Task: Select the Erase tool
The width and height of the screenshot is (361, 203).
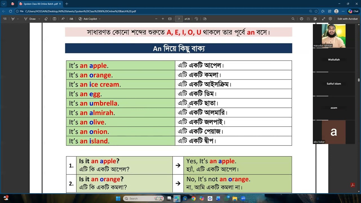Action: (46, 19)
